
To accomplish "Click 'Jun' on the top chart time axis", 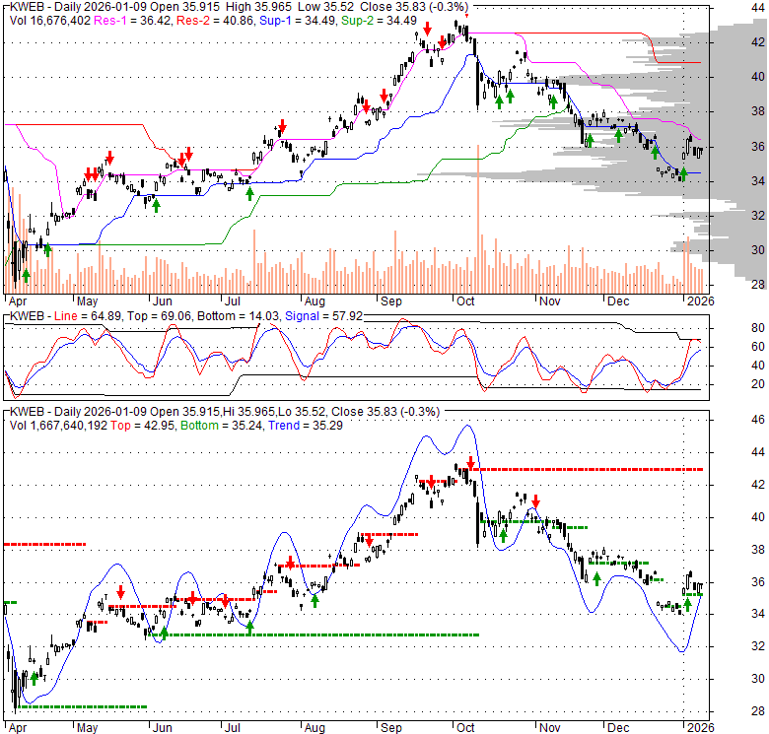I will [163, 300].
